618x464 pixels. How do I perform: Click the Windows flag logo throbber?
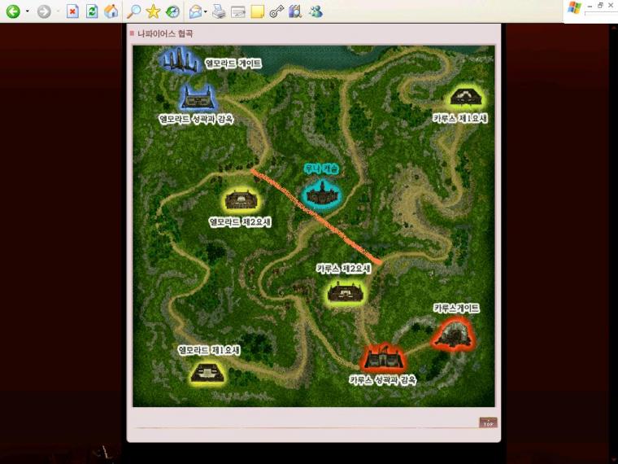pos(574,8)
